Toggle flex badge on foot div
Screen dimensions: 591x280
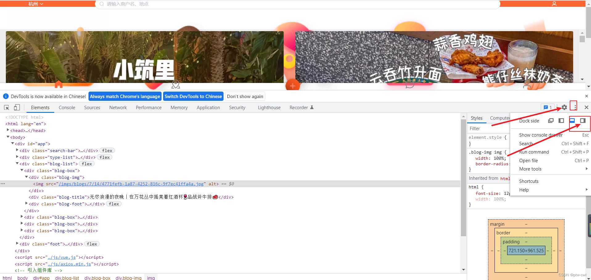92,244
